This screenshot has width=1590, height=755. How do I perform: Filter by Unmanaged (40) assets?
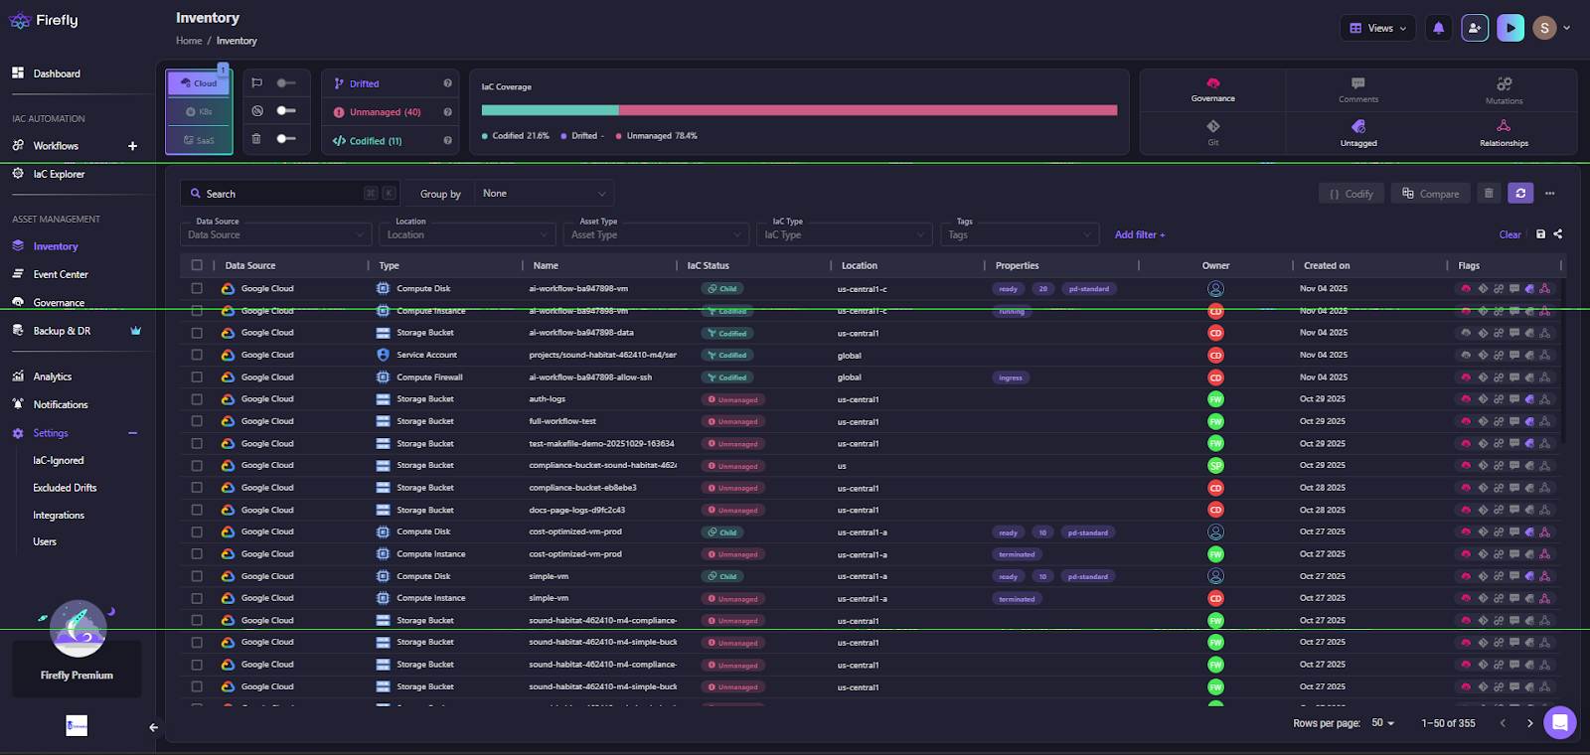click(x=385, y=112)
